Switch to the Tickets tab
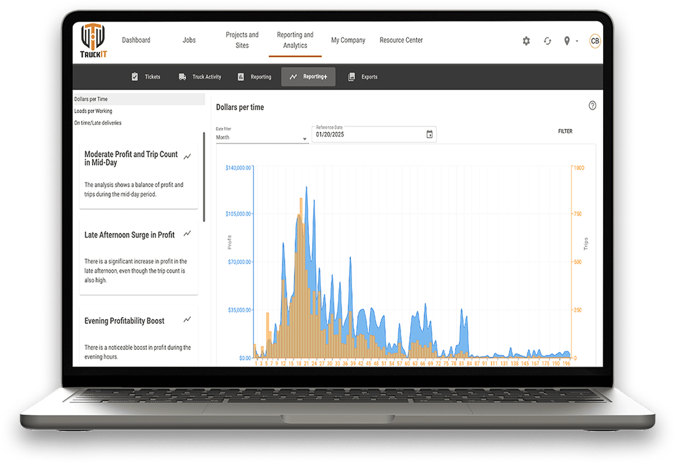Image resolution: width=675 pixels, height=463 pixels. click(x=146, y=77)
